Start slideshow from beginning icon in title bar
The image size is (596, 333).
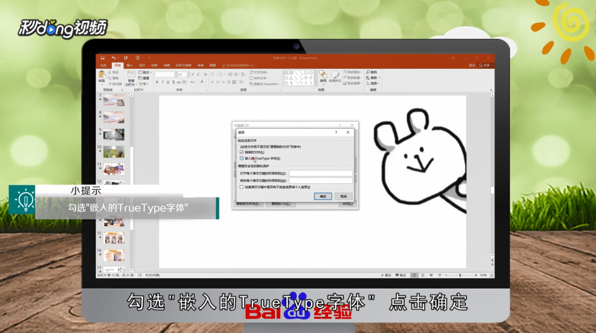coord(137,58)
